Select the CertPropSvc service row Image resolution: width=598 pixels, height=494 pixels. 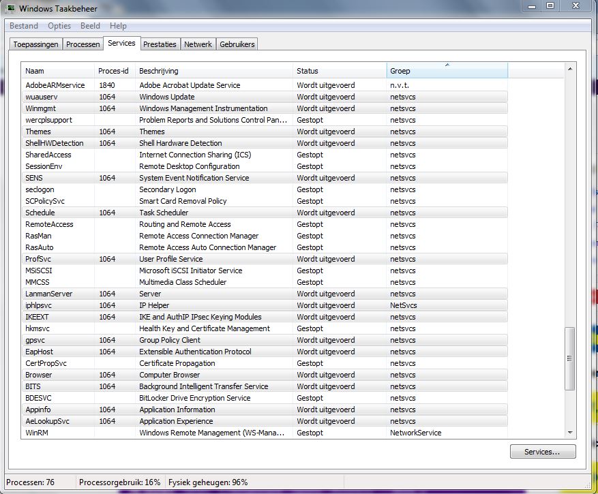[x=265, y=363]
